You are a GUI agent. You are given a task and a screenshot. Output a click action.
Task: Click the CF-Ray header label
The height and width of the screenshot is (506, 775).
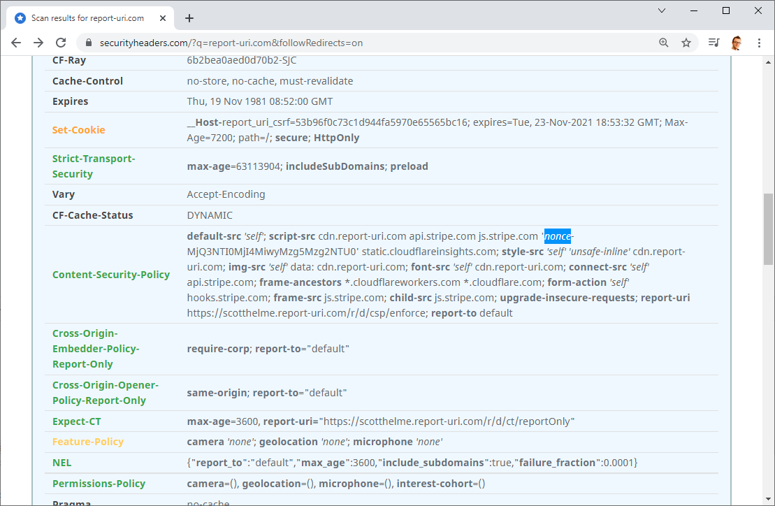point(69,60)
